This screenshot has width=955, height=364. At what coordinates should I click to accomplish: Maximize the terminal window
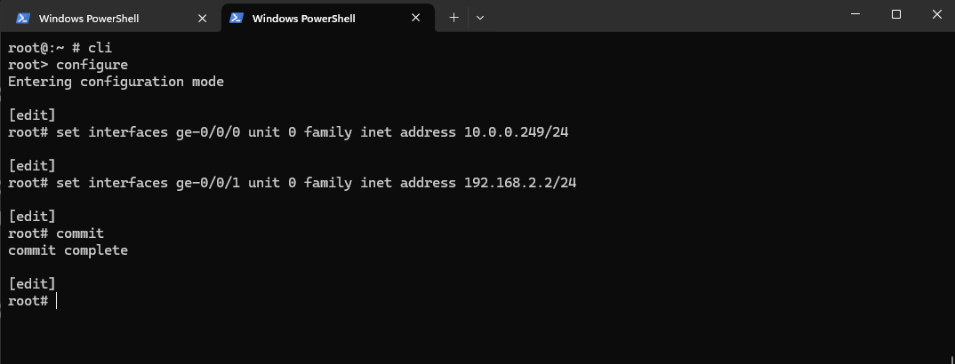coord(896,14)
